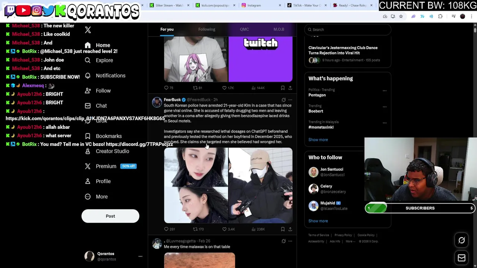
Task: Open options for Boebert trend
Action: point(385,107)
